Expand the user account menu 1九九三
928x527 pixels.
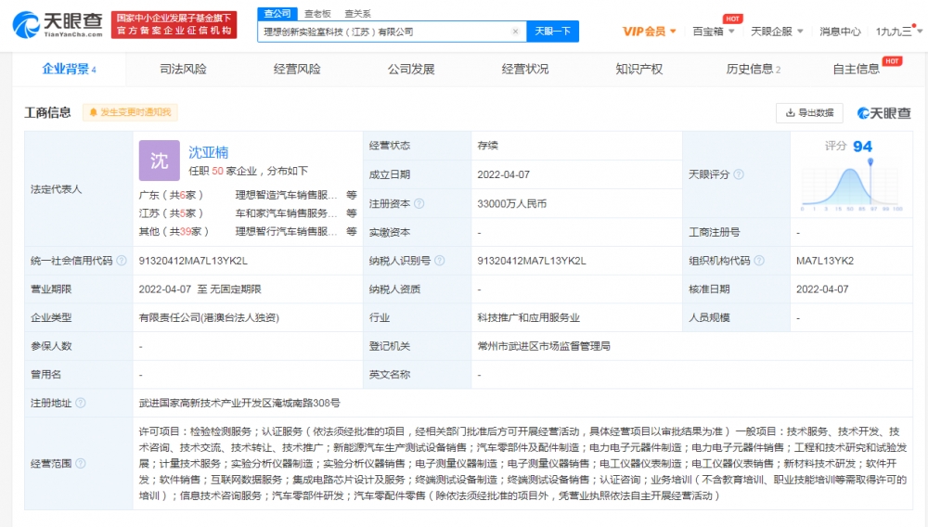pos(898,32)
